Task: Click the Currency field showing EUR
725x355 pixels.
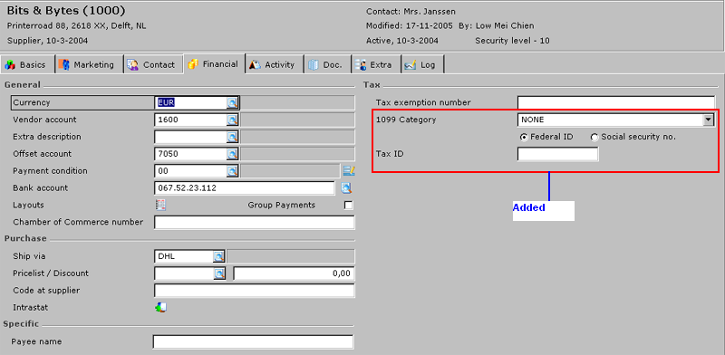Action: 190,102
